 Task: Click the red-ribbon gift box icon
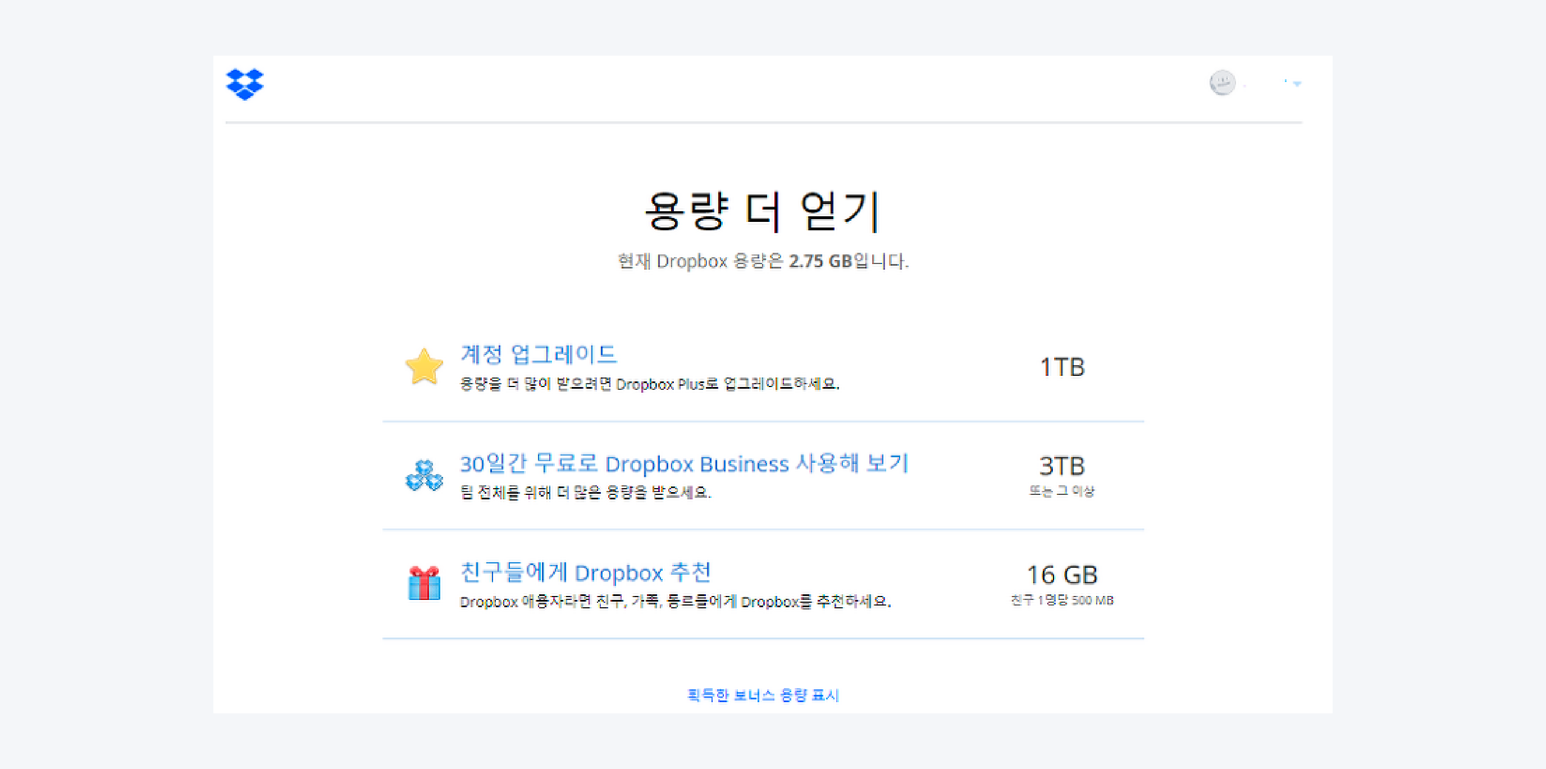(424, 584)
